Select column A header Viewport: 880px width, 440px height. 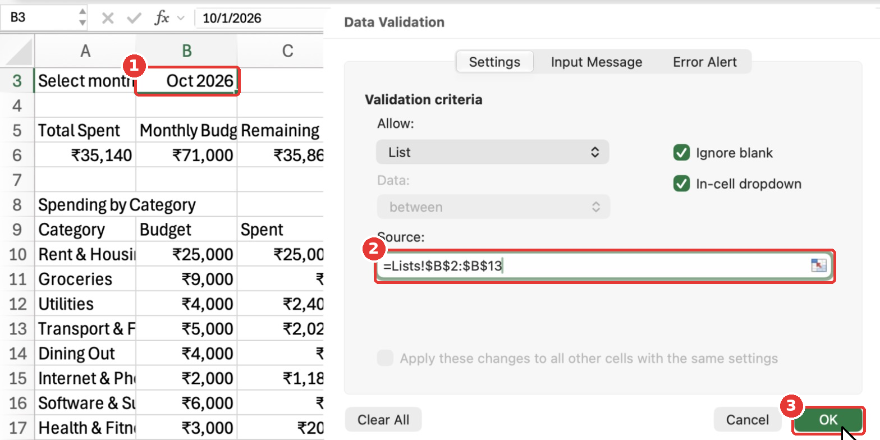pos(85,52)
